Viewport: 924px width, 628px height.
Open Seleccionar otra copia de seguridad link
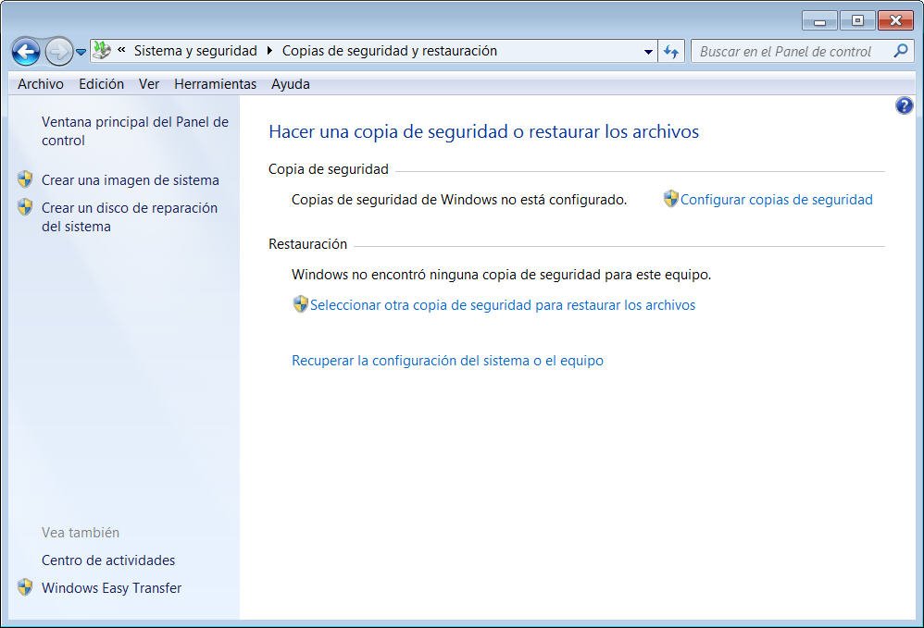tap(503, 305)
